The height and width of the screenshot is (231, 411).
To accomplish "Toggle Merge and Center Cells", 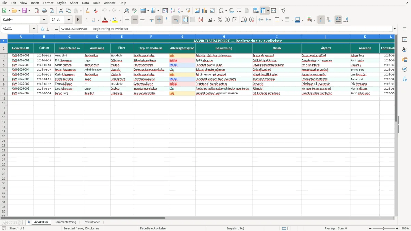I will [x=185, y=20].
